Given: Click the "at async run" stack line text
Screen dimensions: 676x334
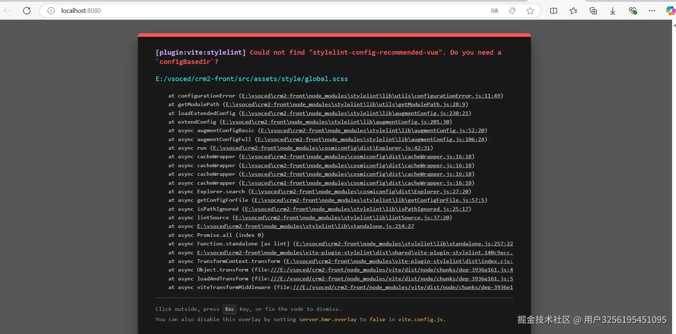Looking at the screenshot, I should point(188,148).
